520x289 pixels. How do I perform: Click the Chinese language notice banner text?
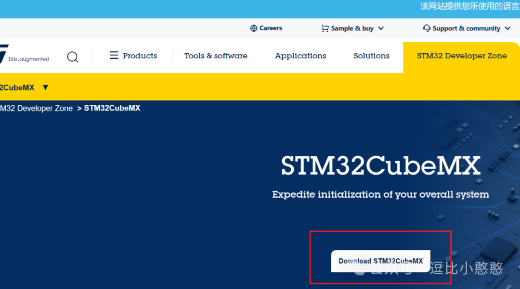point(470,6)
